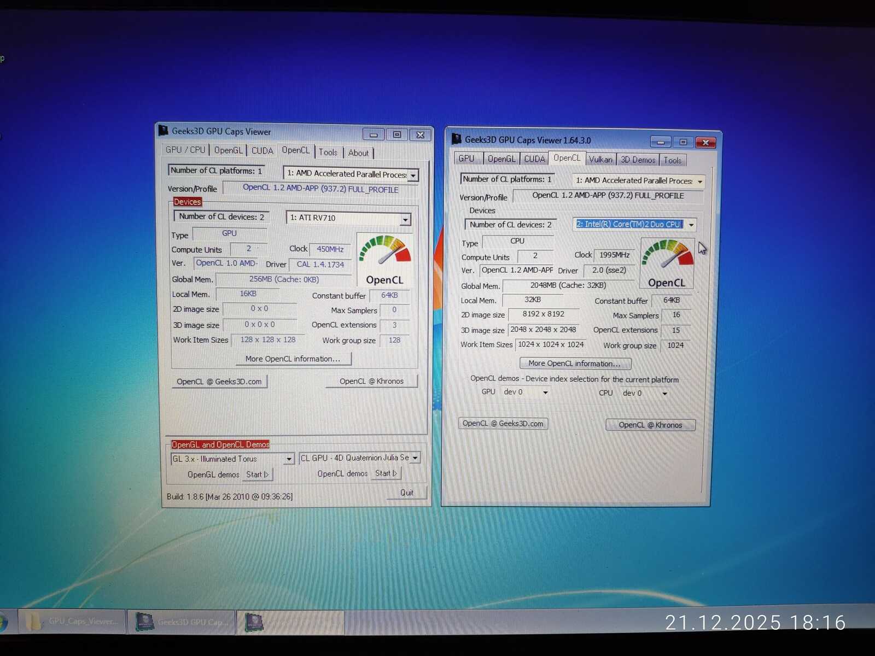Click the Driver field '2.0 (sse2)'
The width and height of the screenshot is (875, 656).
[x=609, y=270]
